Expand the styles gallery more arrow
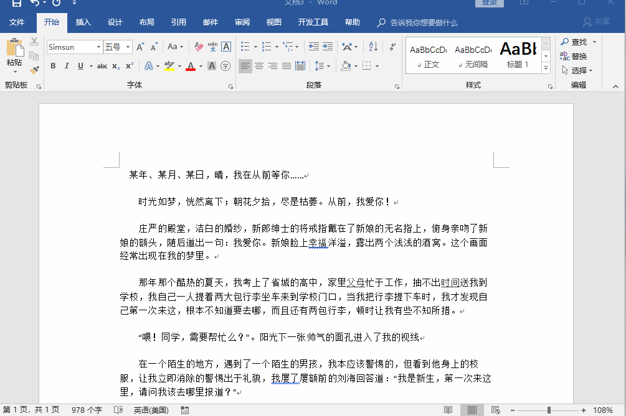Viewport: 626px width, 416px height. coord(546,68)
